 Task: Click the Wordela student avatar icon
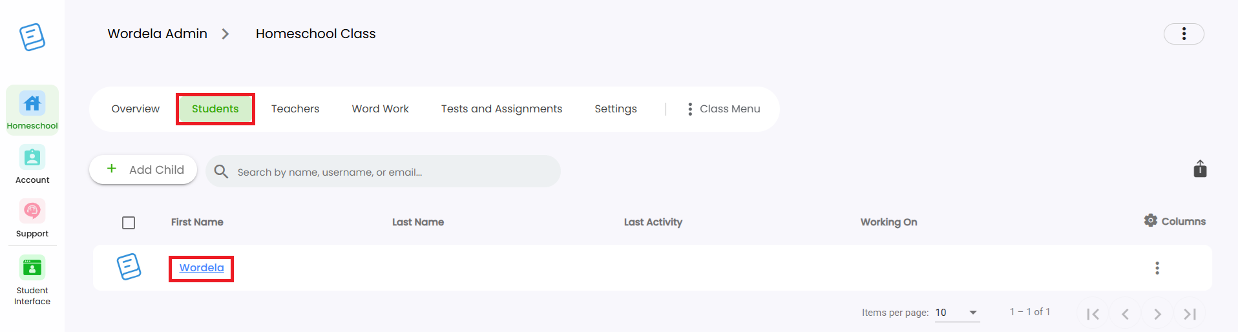(x=129, y=267)
